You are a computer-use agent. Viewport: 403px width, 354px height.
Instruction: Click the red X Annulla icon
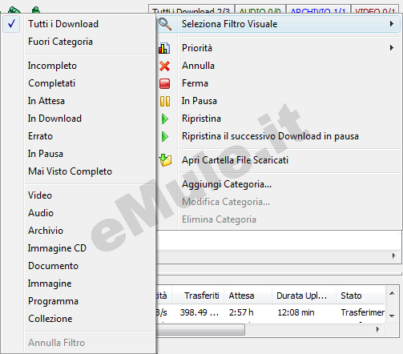[x=164, y=66]
